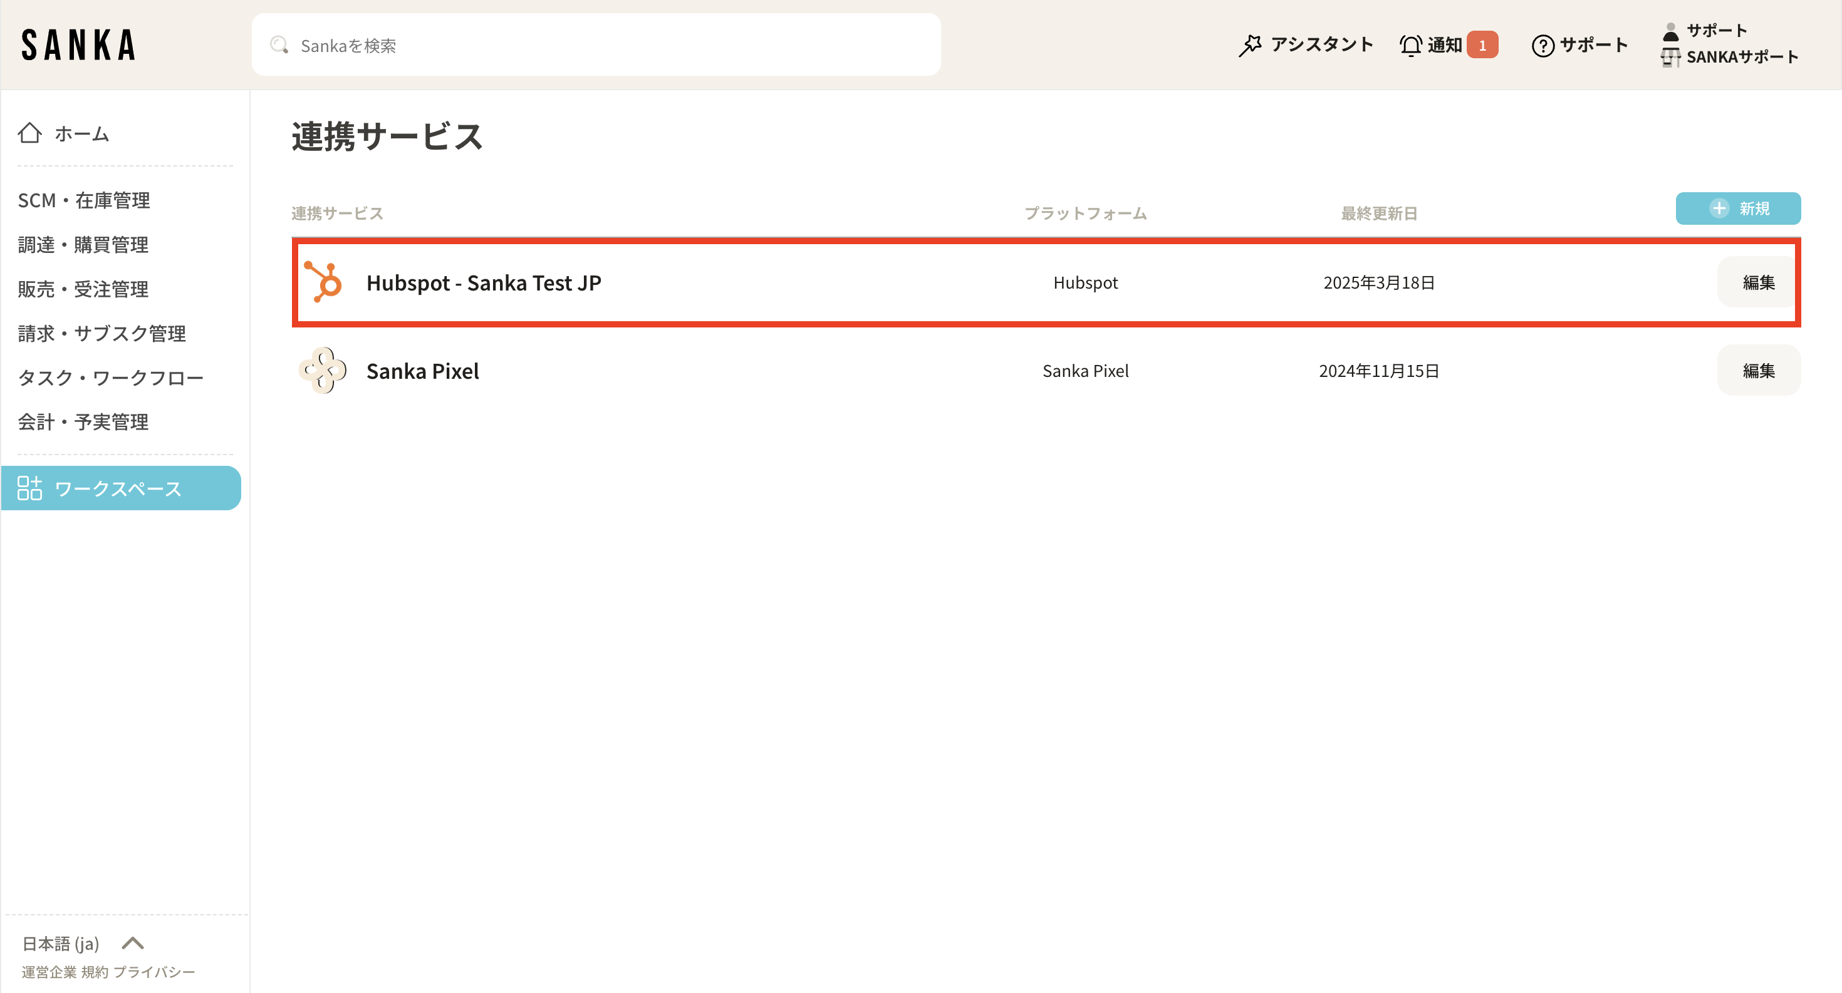Viewport: 1842px width, 993px height.
Task: Open the Assistant wand icon
Action: pos(1249,45)
